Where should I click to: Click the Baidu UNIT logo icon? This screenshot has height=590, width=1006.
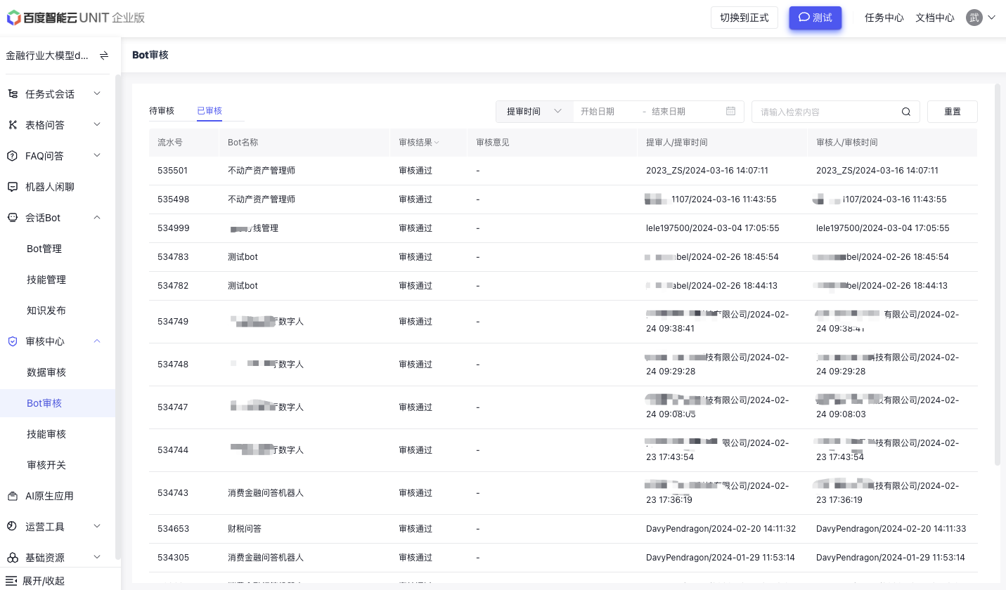pyautogui.click(x=13, y=18)
